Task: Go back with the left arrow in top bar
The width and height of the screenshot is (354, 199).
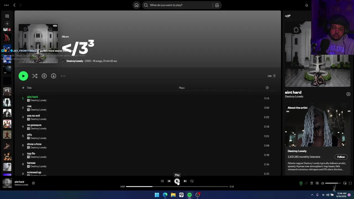Action: click(x=14, y=5)
